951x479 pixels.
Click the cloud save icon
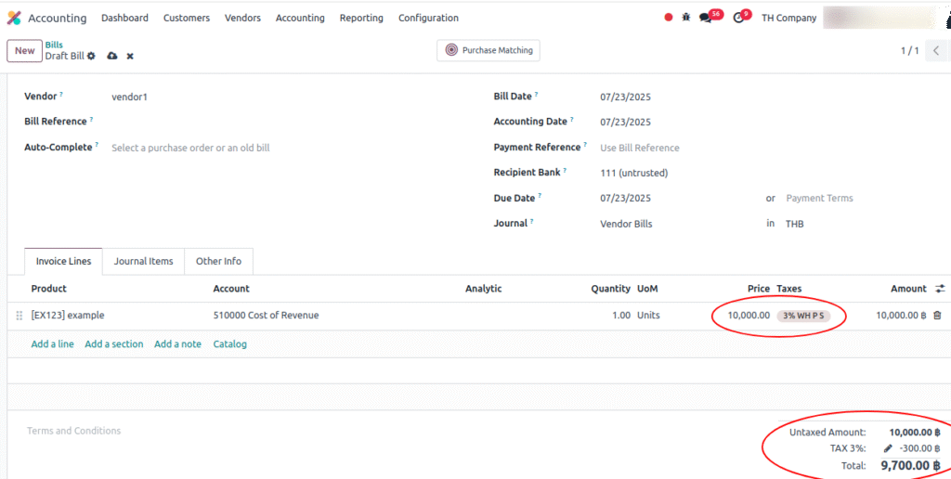pyautogui.click(x=112, y=56)
